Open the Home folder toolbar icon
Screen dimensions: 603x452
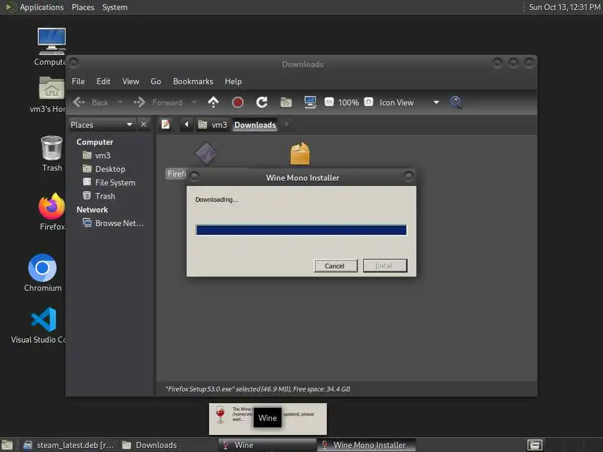tap(286, 102)
